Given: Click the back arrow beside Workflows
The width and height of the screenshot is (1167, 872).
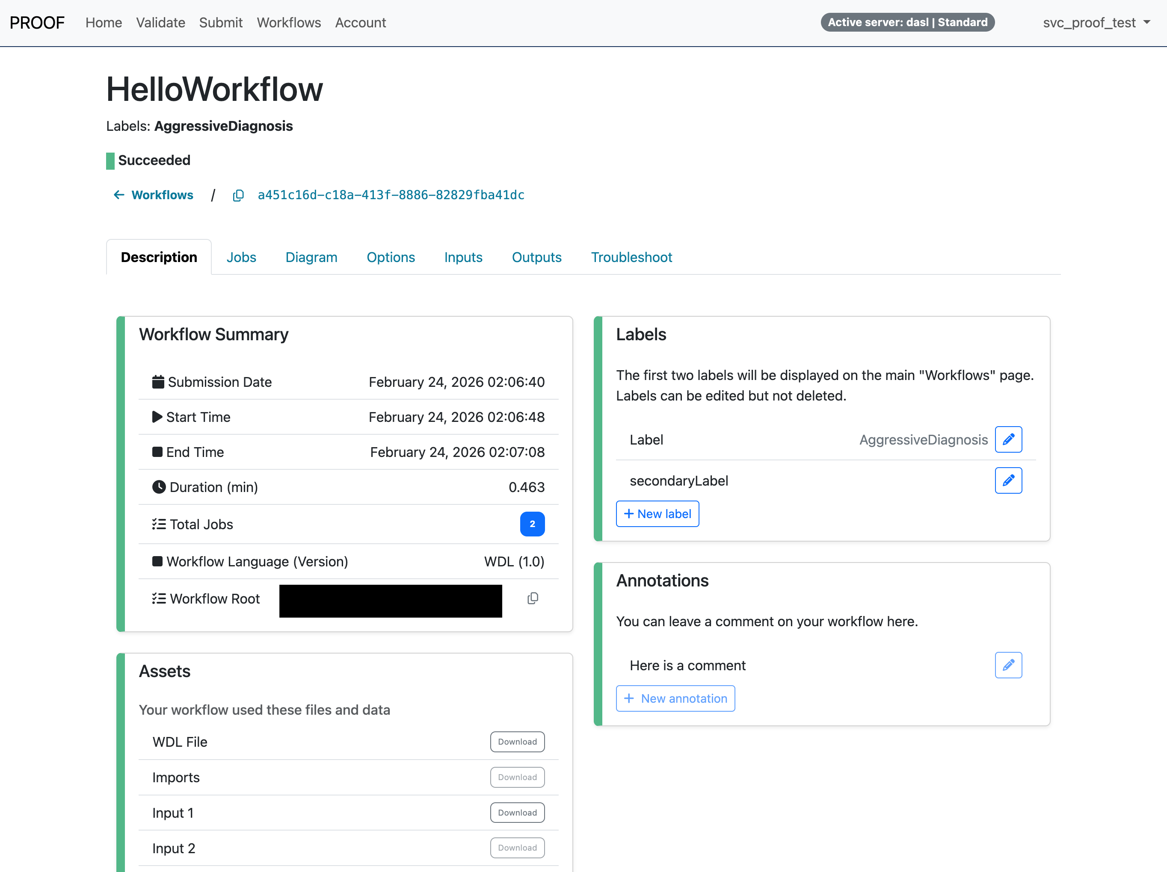Looking at the screenshot, I should click(x=118, y=195).
